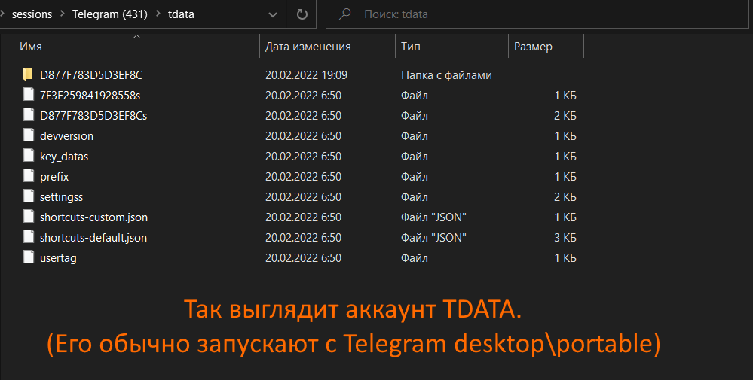Select the shortcuts-custom.json file name
Image resolution: width=753 pixels, height=380 pixels.
(93, 217)
